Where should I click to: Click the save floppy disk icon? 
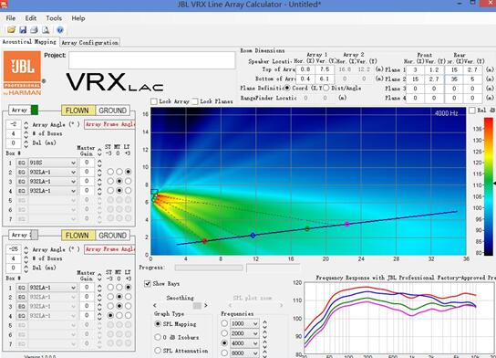tap(23, 30)
